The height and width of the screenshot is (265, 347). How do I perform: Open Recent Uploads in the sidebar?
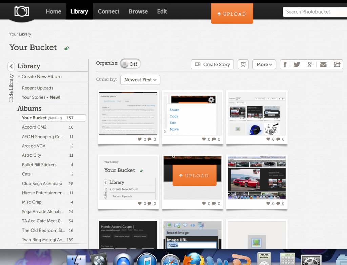38,88
